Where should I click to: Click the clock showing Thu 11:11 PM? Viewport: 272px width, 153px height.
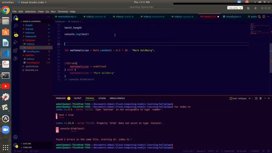142,2
